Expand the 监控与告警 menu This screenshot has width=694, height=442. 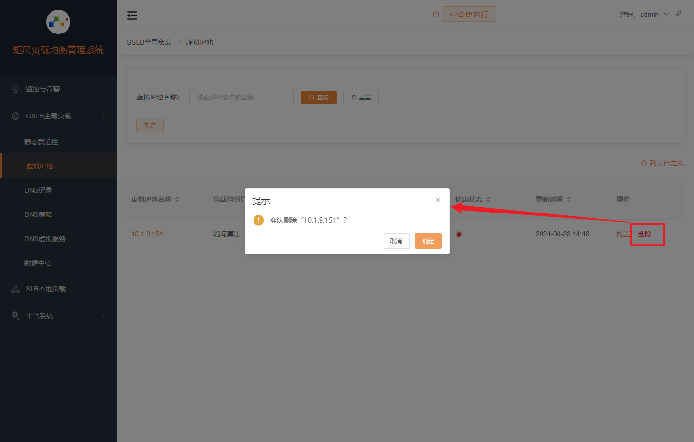58,89
